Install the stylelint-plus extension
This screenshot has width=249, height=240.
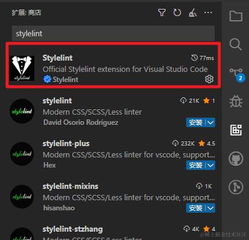[x=196, y=165]
